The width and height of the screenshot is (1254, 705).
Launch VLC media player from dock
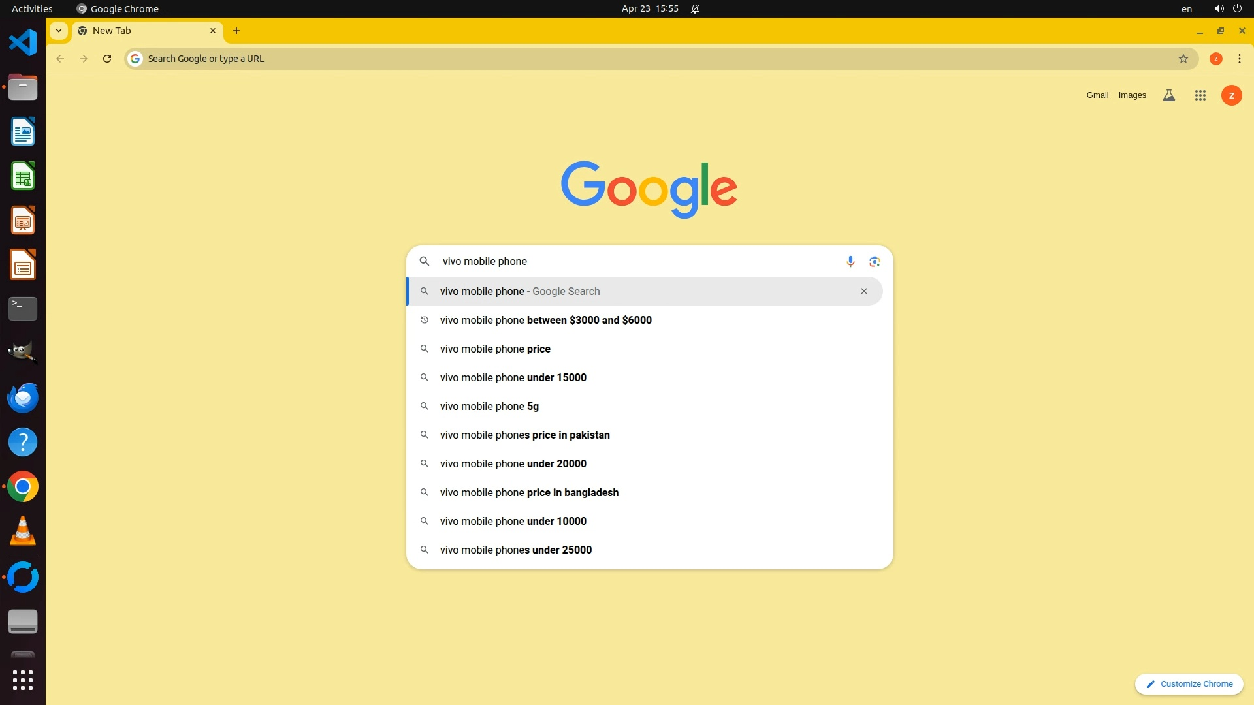tap(23, 531)
